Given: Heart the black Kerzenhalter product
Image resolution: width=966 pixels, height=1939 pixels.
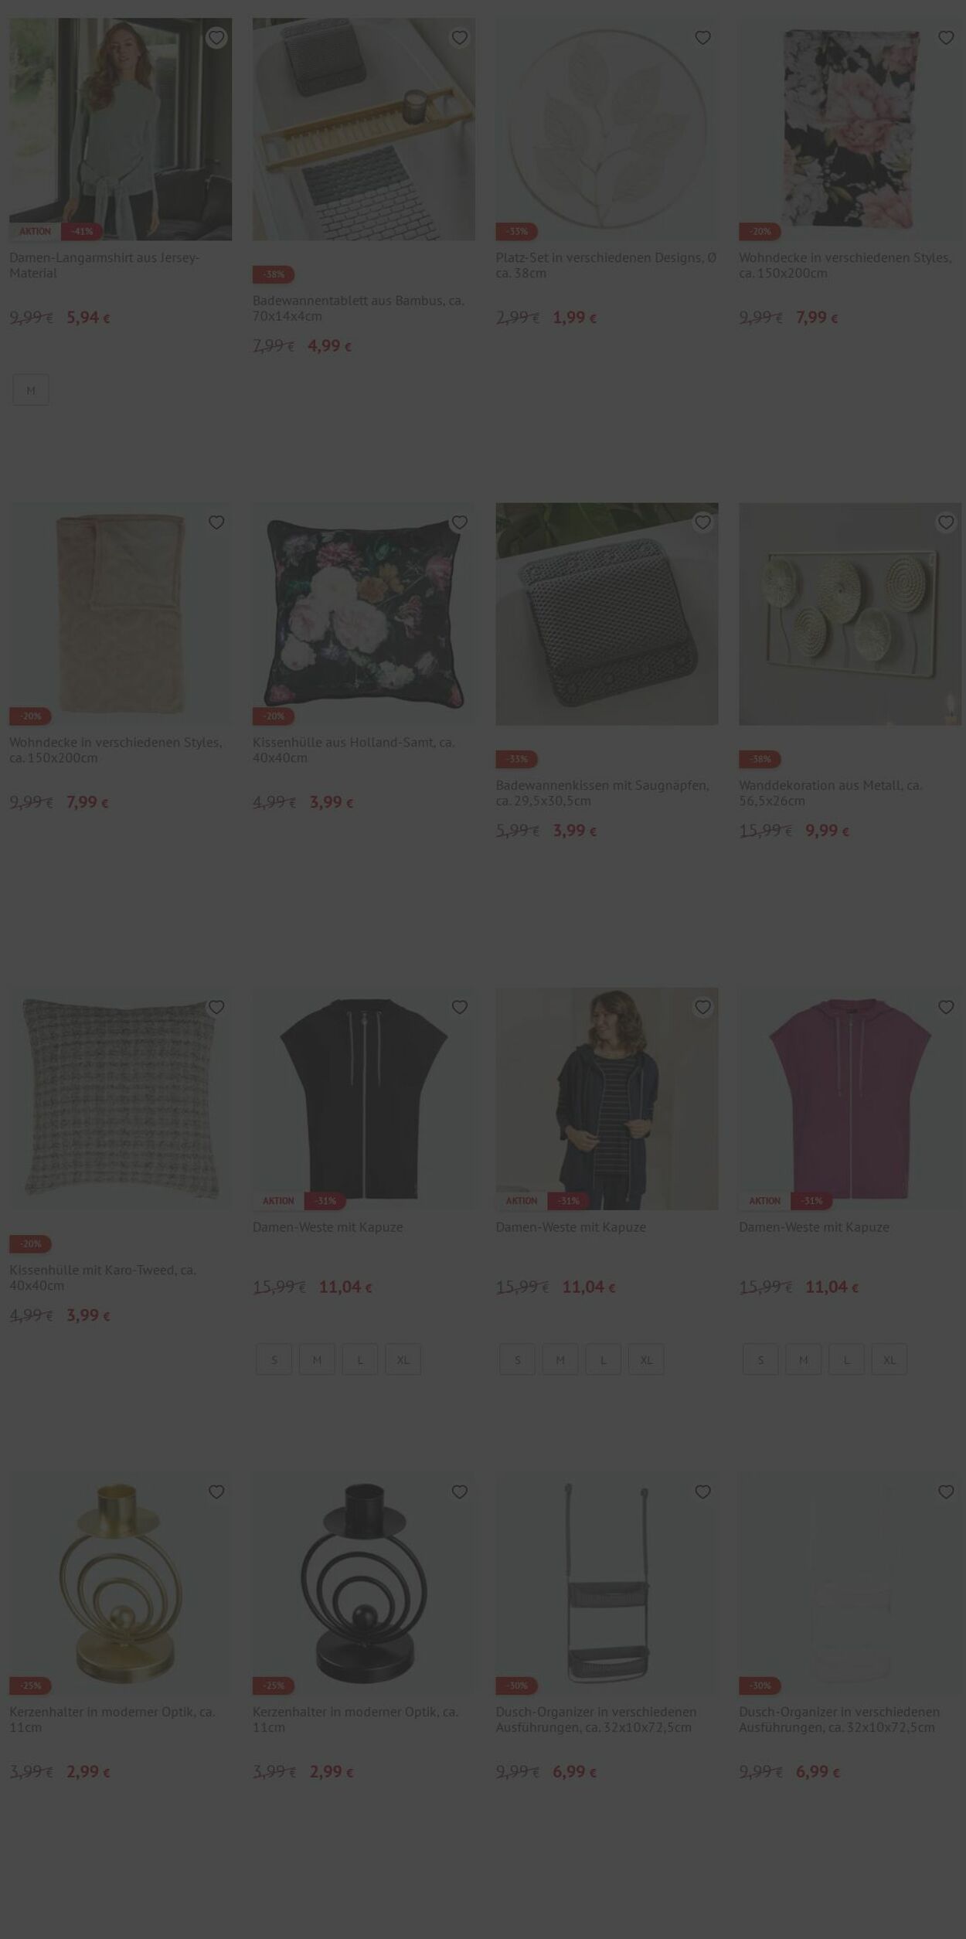Looking at the screenshot, I should 460,1492.
